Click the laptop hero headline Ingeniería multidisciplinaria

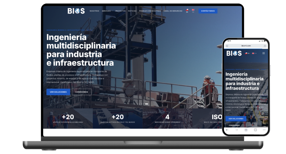pos(81,50)
